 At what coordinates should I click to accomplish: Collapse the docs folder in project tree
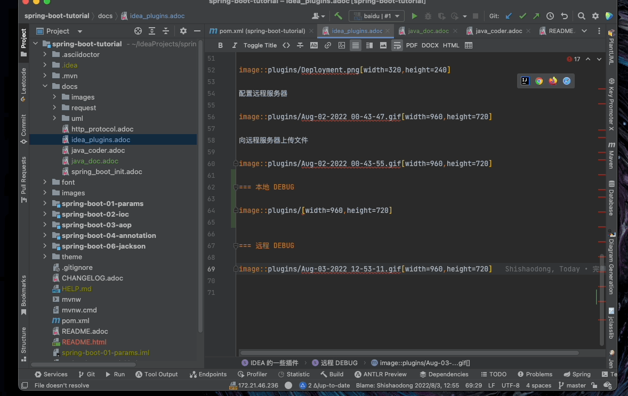pyautogui.click(x=46, y=86)
